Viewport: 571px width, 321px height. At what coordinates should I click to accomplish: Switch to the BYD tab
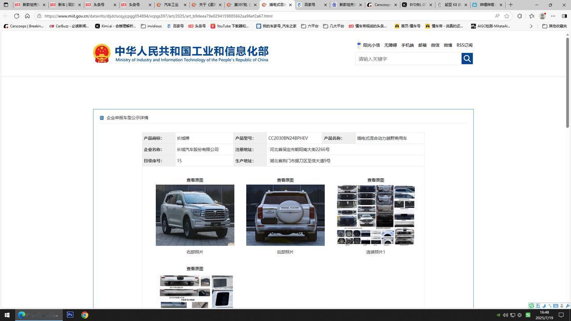pos(417,4)
